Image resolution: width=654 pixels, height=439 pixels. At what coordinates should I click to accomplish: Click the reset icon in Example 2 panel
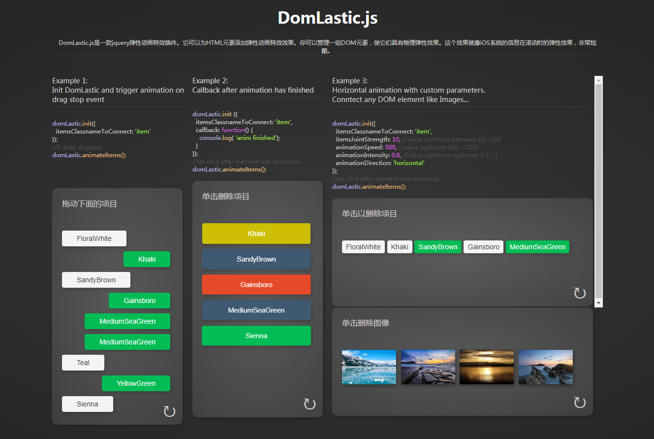310,404
